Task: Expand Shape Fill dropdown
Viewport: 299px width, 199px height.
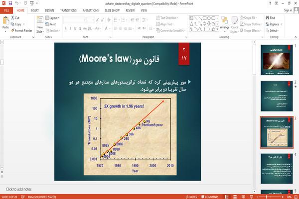Action: pos(249,18)
